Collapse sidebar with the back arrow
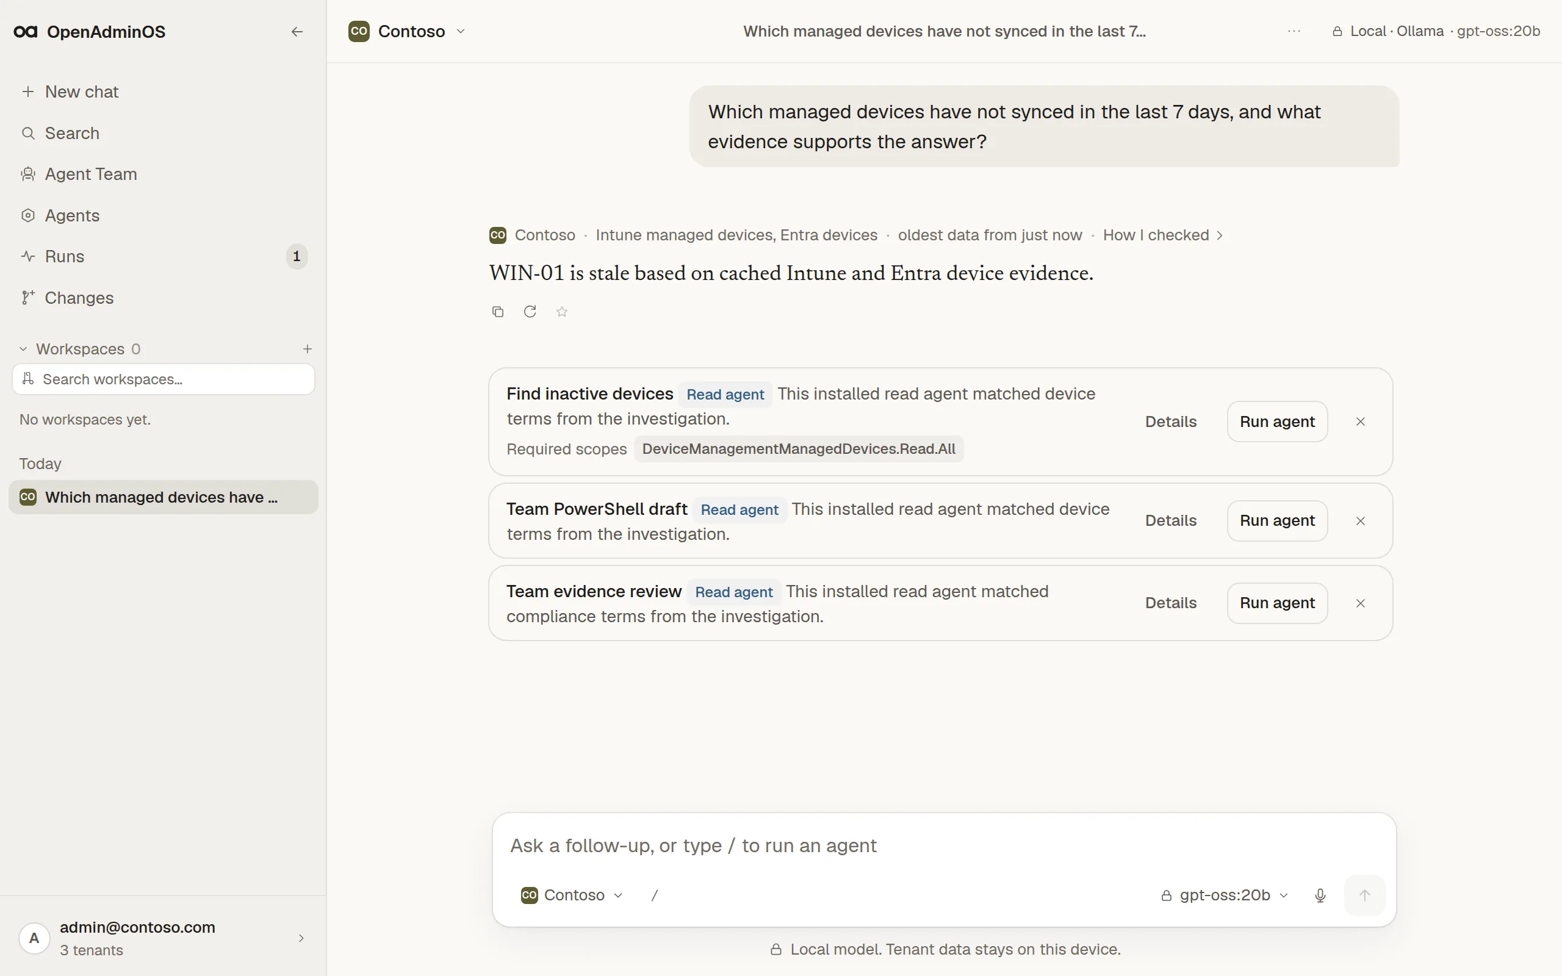1562x976 pixels. 297,32
